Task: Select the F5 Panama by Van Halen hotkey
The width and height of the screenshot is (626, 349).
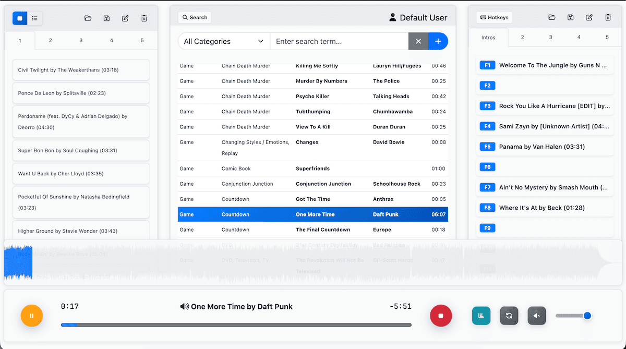Action: coord(545,147)
